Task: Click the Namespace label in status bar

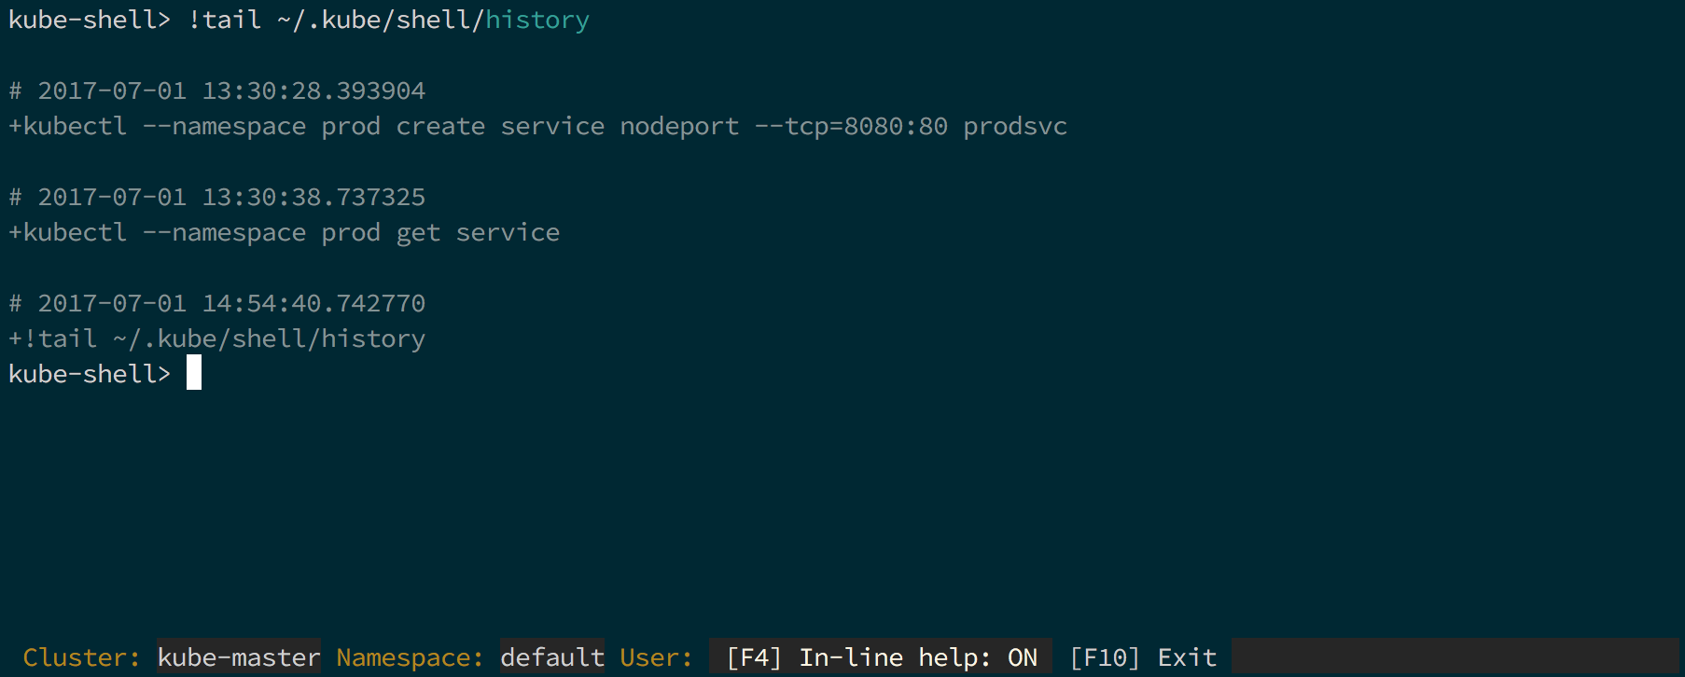Action: 411,658
